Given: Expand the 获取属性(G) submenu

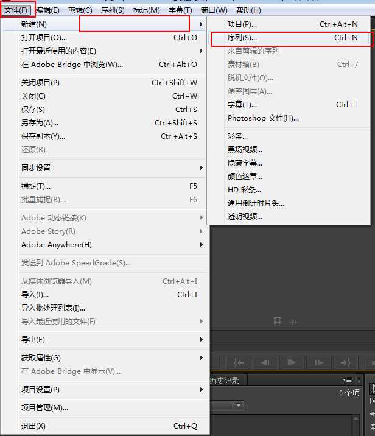Looking at the screenshot, I should (x=104, y=357).
